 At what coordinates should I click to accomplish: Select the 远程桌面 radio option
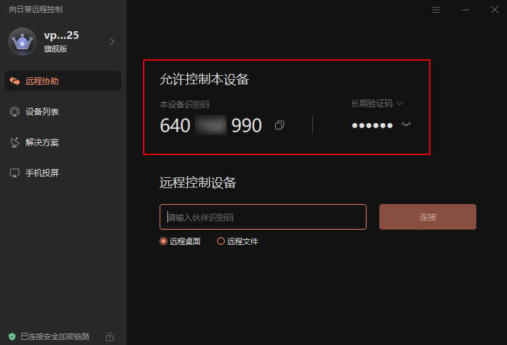click(x=180, y=241)
